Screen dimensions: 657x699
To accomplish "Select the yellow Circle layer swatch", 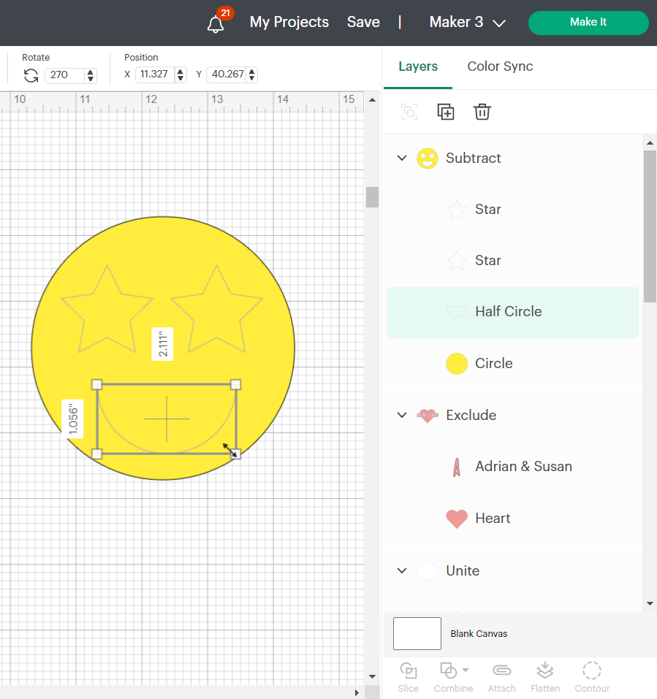I will coord(457,363).
